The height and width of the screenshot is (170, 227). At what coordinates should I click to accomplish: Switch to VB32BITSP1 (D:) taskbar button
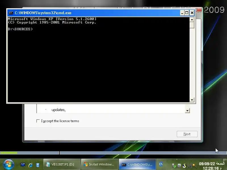pos(62,164)
